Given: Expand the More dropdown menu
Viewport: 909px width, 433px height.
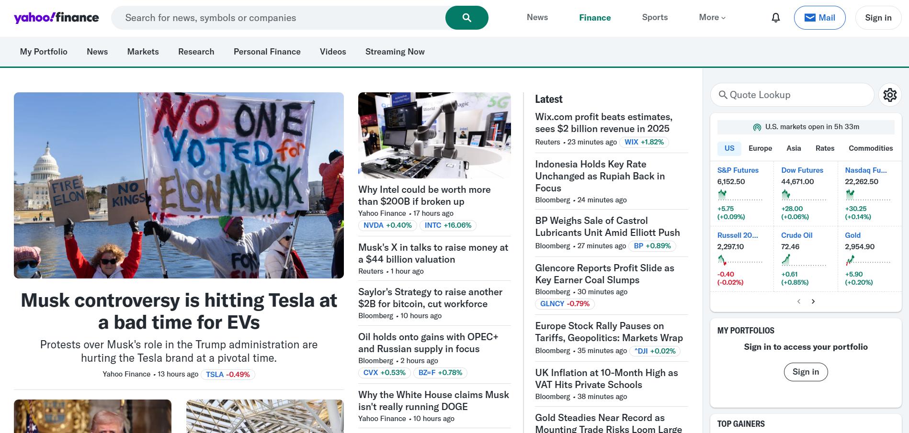Looking at the screenshot, I should 712,18.
